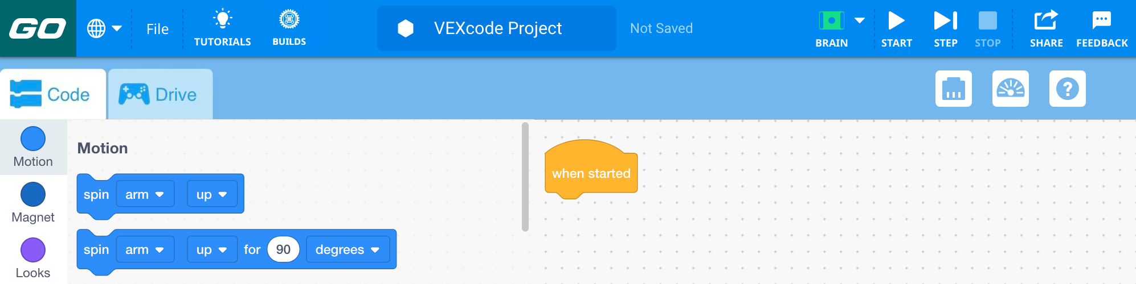
Task: Switch to the Drive tab
Action: point(160,94)
